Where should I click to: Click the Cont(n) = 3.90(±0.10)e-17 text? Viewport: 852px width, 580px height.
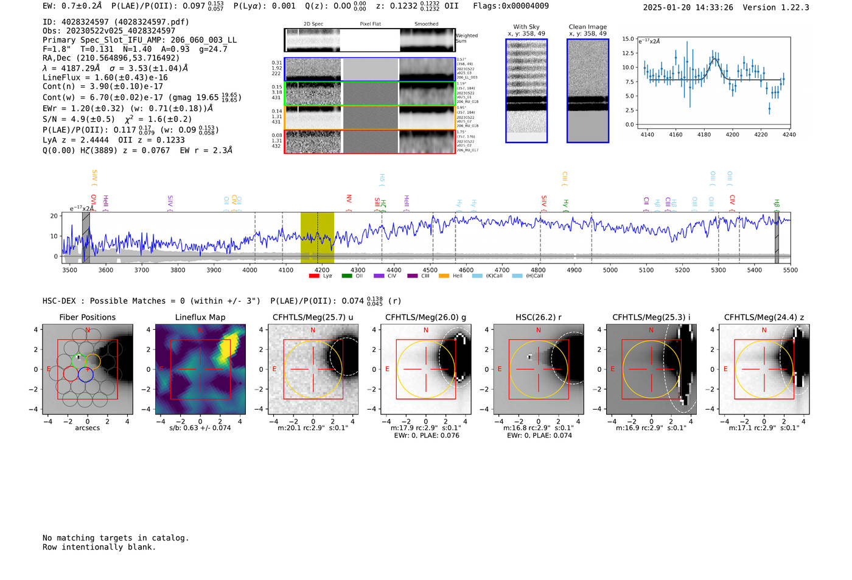103,86
